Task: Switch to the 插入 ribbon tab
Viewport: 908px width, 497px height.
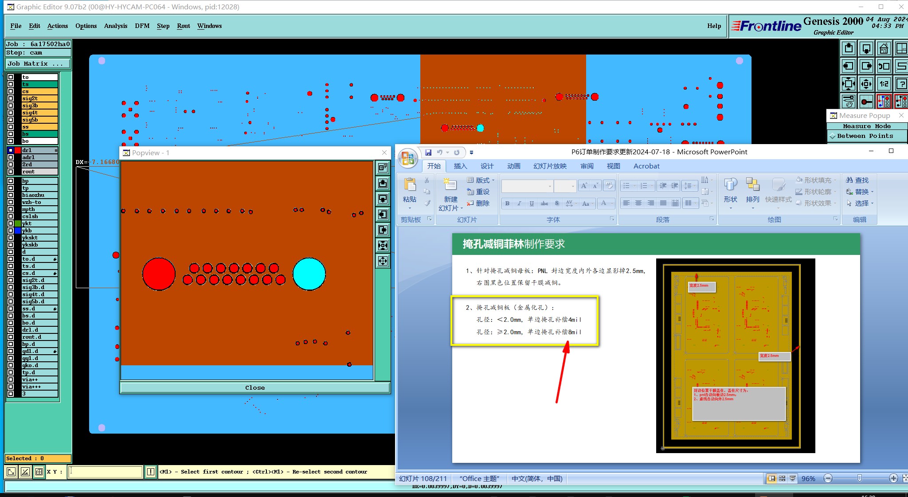Action: [x=460, y=166]
